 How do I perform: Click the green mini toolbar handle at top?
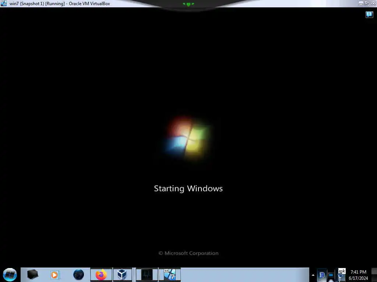(x=188, y=4)
